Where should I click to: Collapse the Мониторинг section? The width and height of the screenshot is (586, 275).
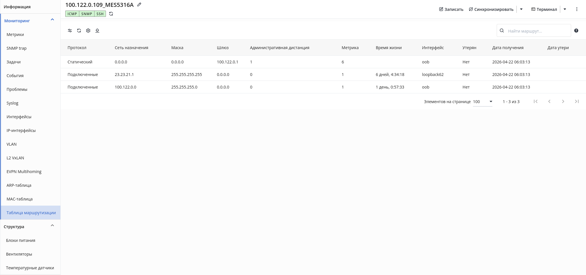pos(52,20)
